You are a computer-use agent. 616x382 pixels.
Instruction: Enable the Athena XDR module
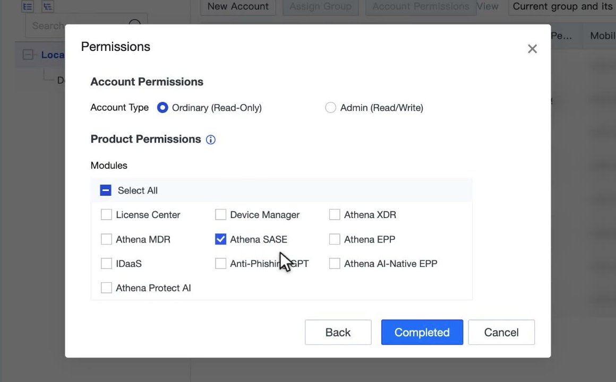coord(335,215)
